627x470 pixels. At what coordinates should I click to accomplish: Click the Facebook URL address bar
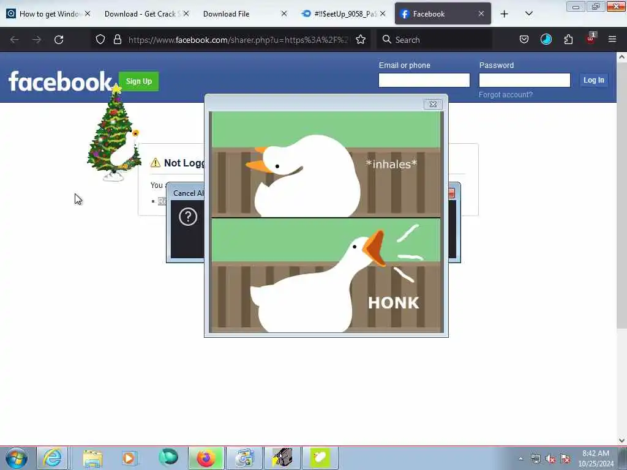click(x=239, y=40)
